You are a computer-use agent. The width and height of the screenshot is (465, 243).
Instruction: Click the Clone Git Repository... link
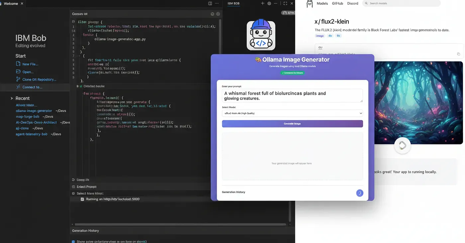click(x=39, y=79)
